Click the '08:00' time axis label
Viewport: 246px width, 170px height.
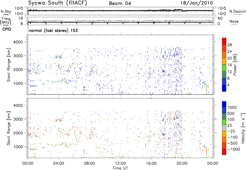[89, 164]
